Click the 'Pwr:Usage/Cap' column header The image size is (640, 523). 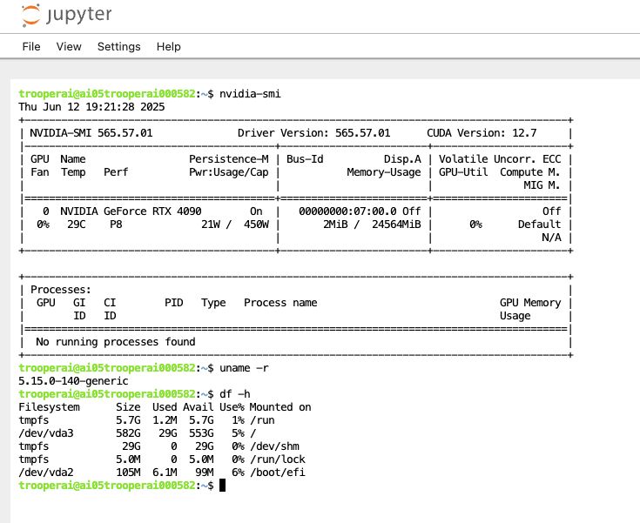click(229, 172)
